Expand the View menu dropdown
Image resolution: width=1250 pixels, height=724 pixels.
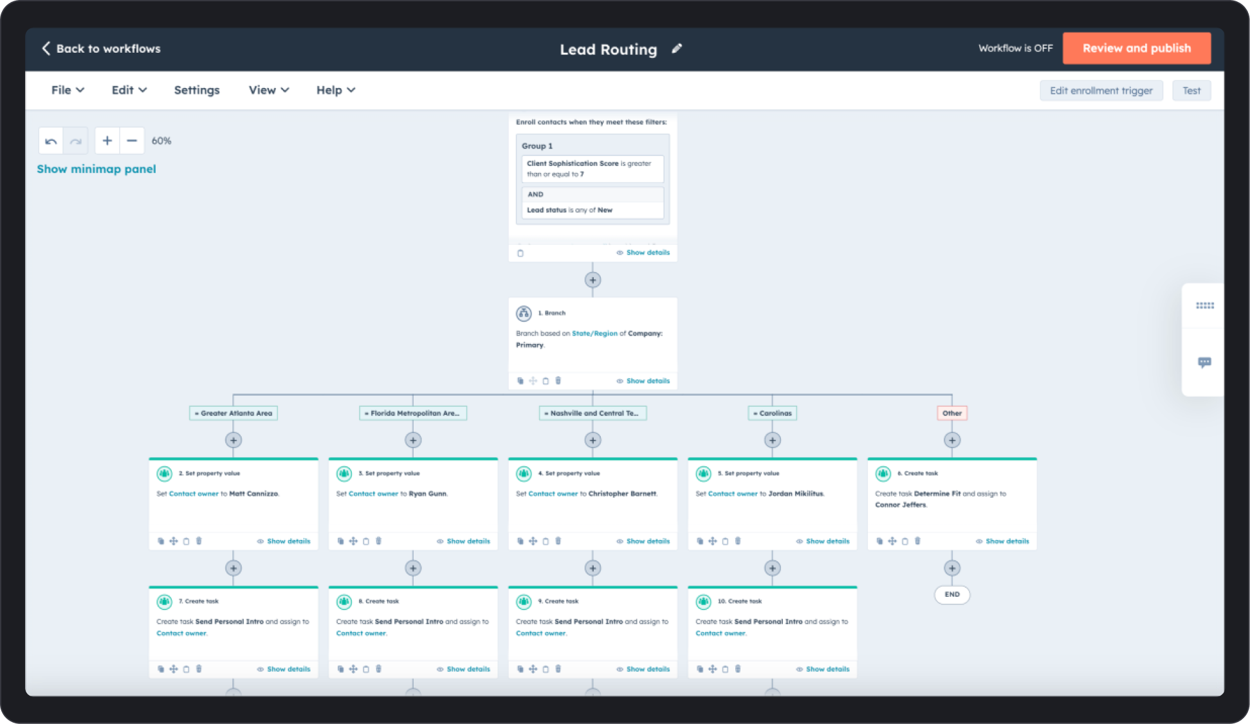pos(268,90)
